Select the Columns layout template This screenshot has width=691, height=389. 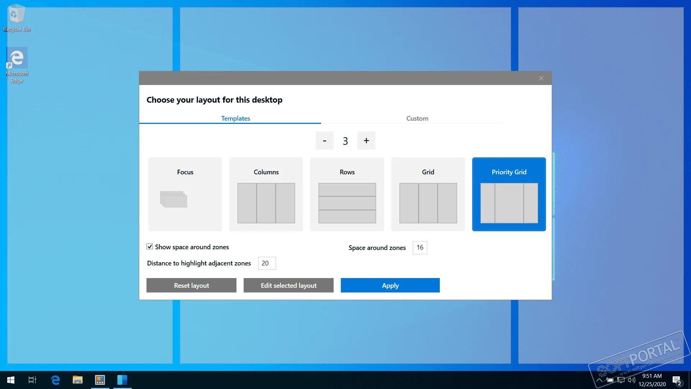266,194
